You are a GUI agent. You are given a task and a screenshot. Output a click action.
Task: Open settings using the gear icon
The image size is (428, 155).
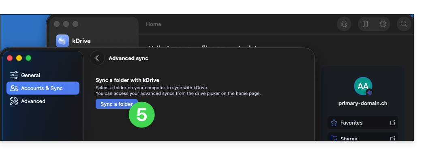[x=383, y=24]
